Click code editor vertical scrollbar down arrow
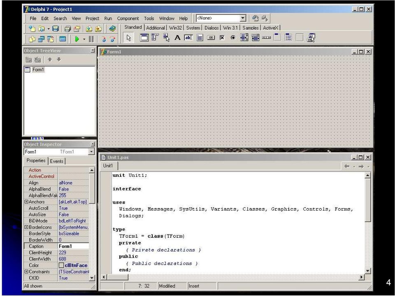 (x=368, y=271)
